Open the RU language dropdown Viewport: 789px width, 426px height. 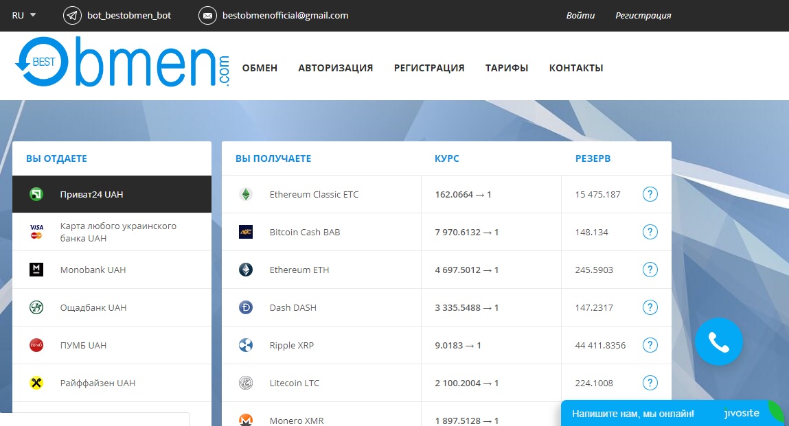tap(24, 15)
